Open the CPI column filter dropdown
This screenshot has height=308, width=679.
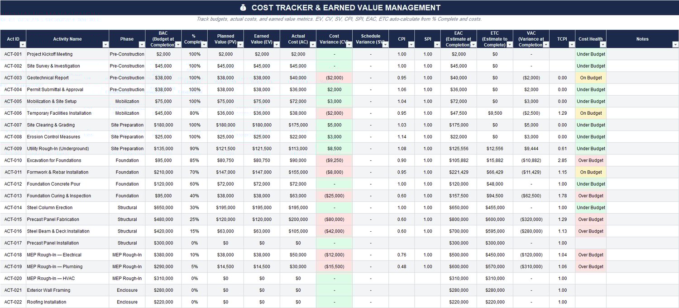(x=411, y=45)
